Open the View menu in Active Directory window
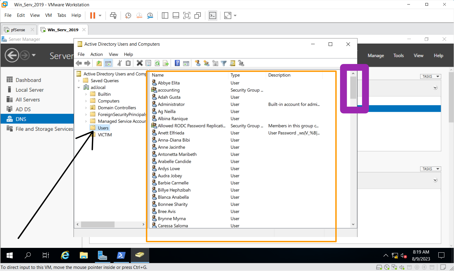The height and width of the screenshot is (271, 454). 113,54
